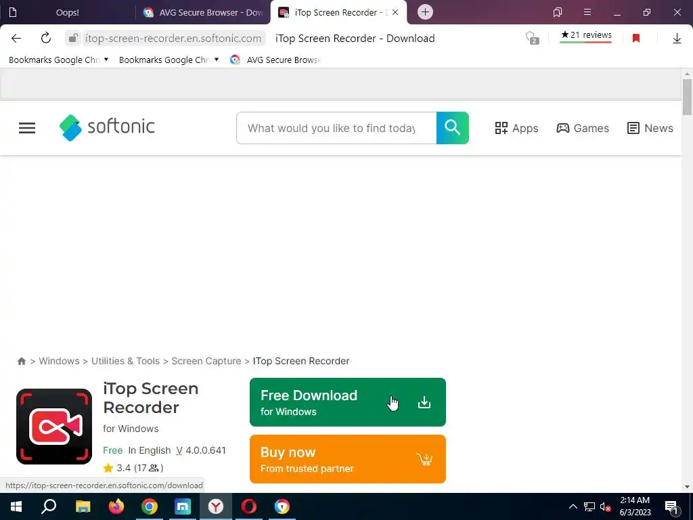Click the open padlock site security icon
Image resolution: width=693 pixels, height=520 pixels.
pyautogui.click(x=73, y=39)
